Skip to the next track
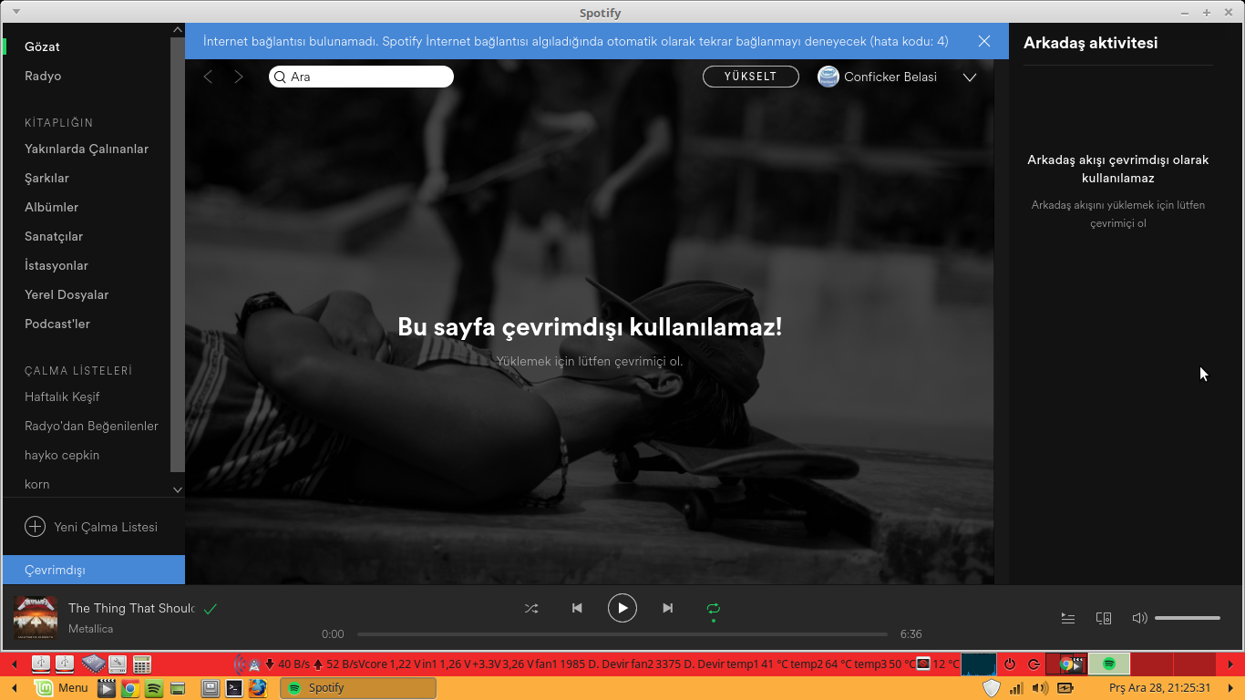The height and width of the screenshot is (700, 1245). [668, 608]
